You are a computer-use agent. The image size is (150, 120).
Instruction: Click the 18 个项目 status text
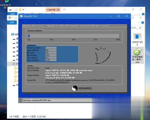14,117
